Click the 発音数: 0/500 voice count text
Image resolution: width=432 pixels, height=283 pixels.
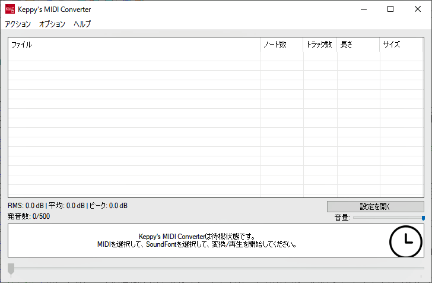pyautogui.click(x=28, y=216)
